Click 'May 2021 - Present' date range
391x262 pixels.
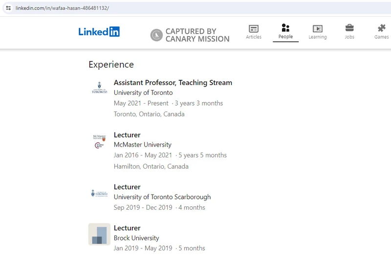141,103
